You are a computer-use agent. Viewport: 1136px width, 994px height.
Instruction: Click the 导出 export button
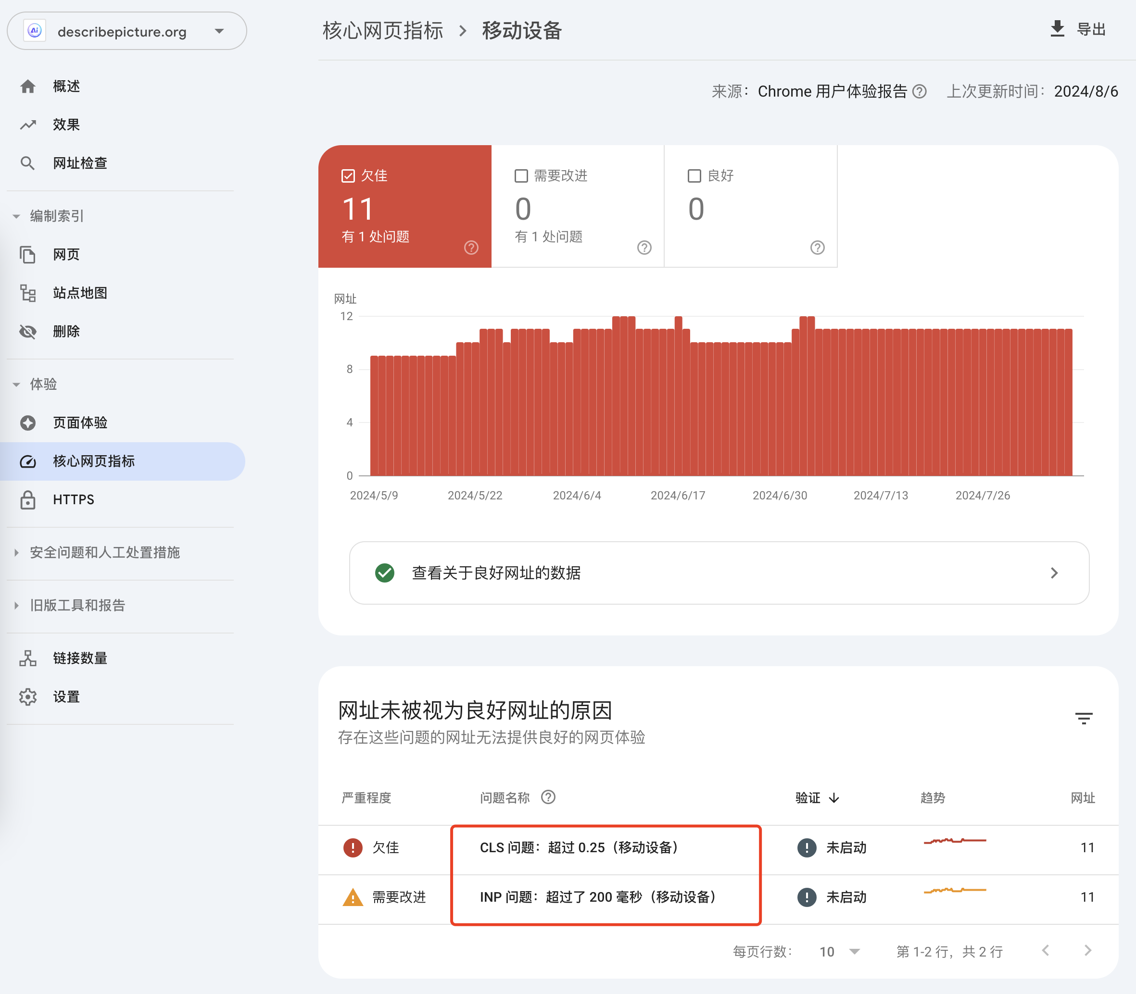1078,29
